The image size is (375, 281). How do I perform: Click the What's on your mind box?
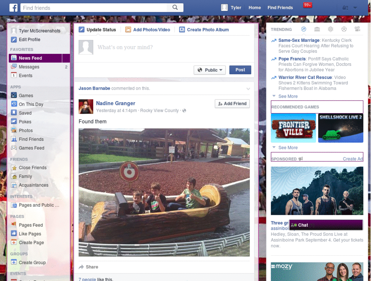(x=125, y=47)
